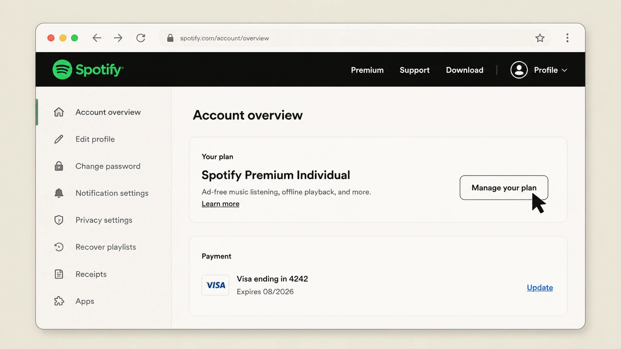Click the Spotify logo in header

point(88,69)
